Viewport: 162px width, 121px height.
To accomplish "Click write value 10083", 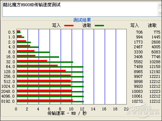I will (x=137, y=91).
